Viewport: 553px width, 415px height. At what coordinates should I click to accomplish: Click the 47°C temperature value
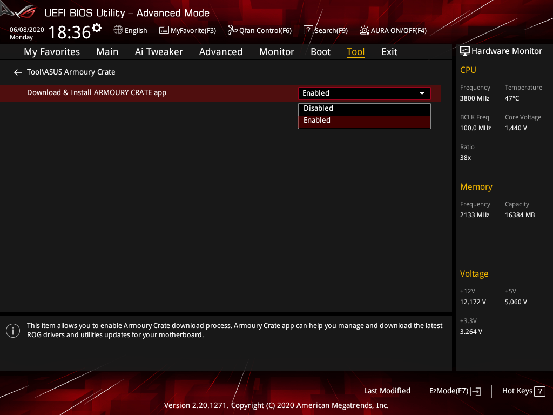pyautogui.click(x=512, y=98)
